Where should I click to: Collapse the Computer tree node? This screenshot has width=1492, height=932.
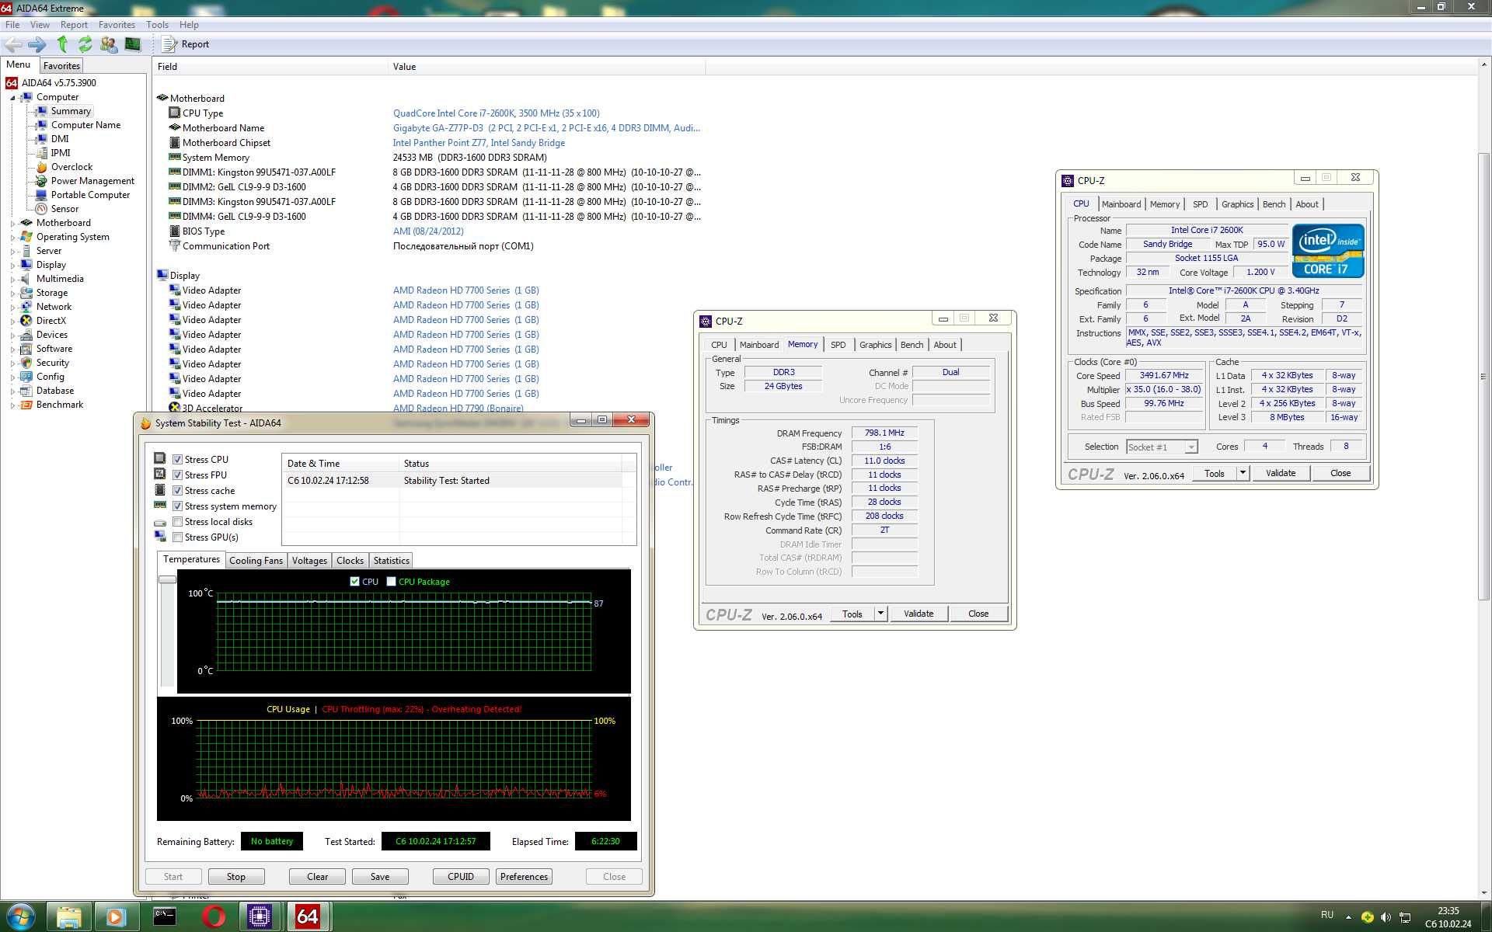point(12,98)
